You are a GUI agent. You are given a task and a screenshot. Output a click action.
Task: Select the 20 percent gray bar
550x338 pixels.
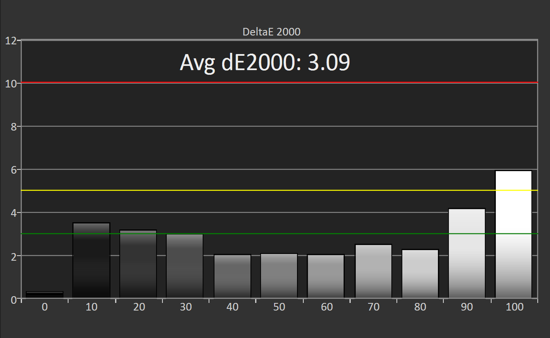[138, 264]
